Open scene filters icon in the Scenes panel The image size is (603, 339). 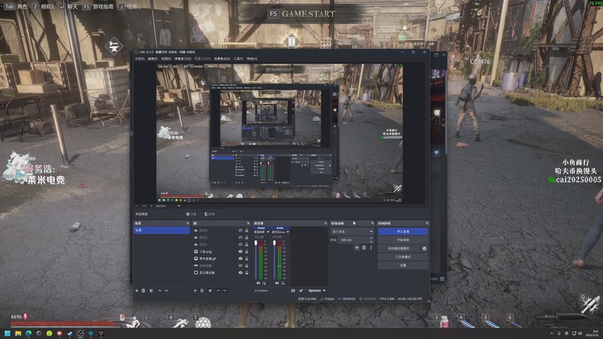152,291
